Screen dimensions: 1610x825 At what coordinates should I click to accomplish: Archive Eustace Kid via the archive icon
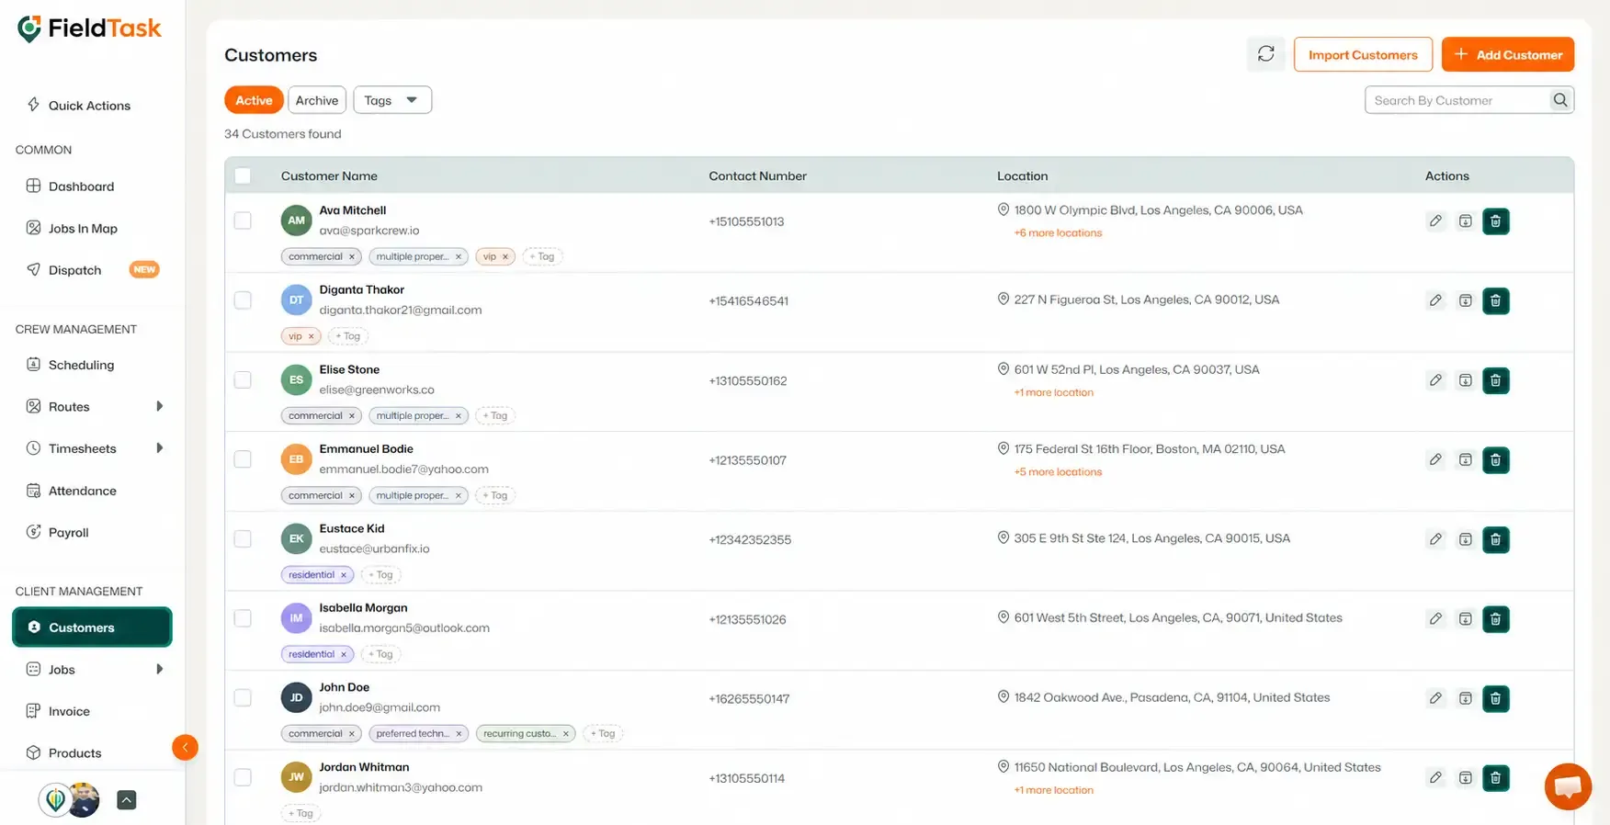coord(1465,539)
